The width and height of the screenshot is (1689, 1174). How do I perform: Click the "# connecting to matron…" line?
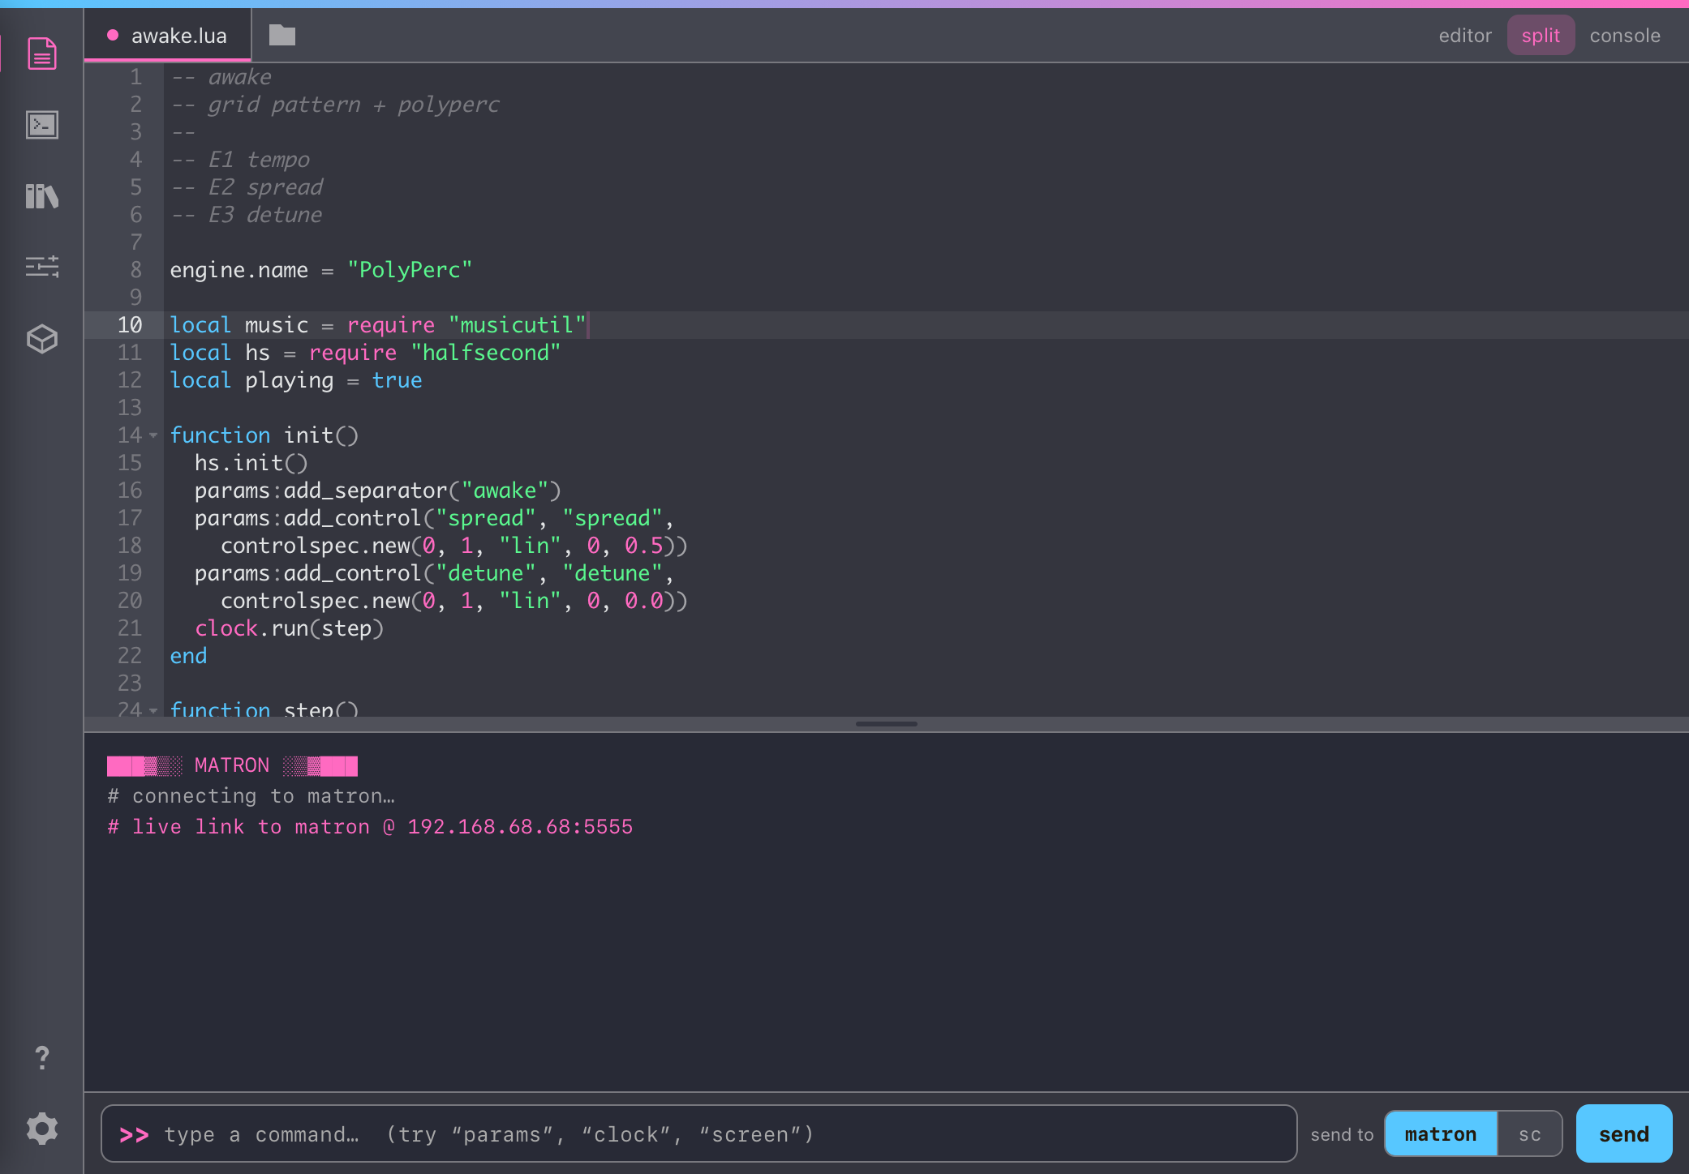[x=251, y=796]
